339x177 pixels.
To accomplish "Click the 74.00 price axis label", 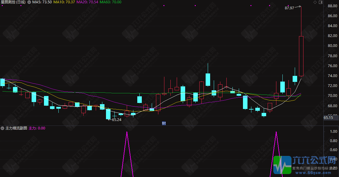I will [332, 76].
